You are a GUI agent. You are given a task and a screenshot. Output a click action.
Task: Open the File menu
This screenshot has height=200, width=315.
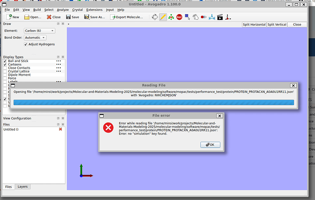[x=7, y=10]
